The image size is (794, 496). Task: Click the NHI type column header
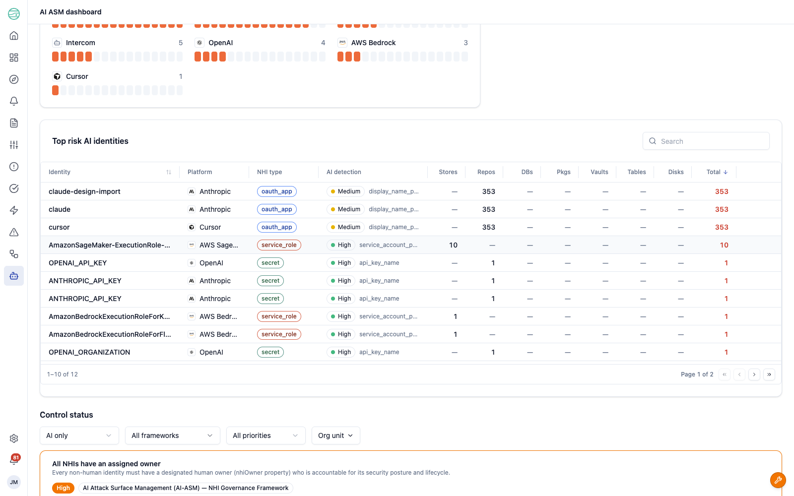click(x=269, y=172)
